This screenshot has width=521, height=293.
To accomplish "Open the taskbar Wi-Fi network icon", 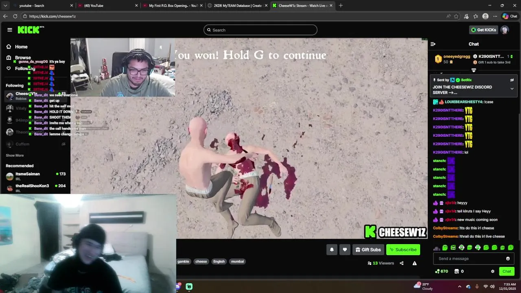I will (485, 286).
